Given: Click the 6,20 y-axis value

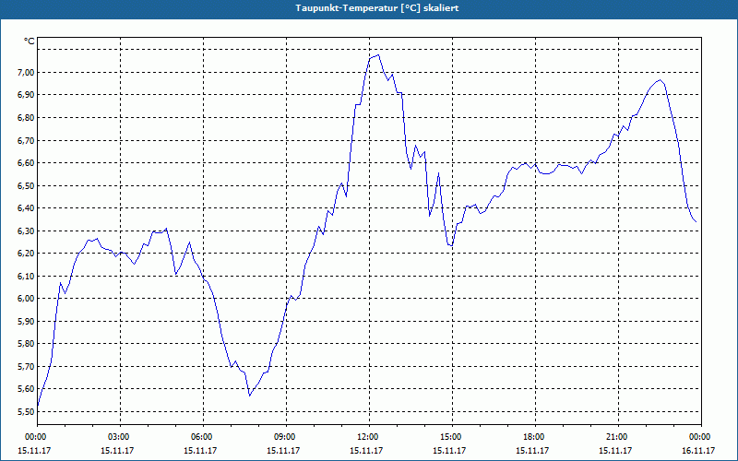Looking at the screenshot, I should click(26, 254).
